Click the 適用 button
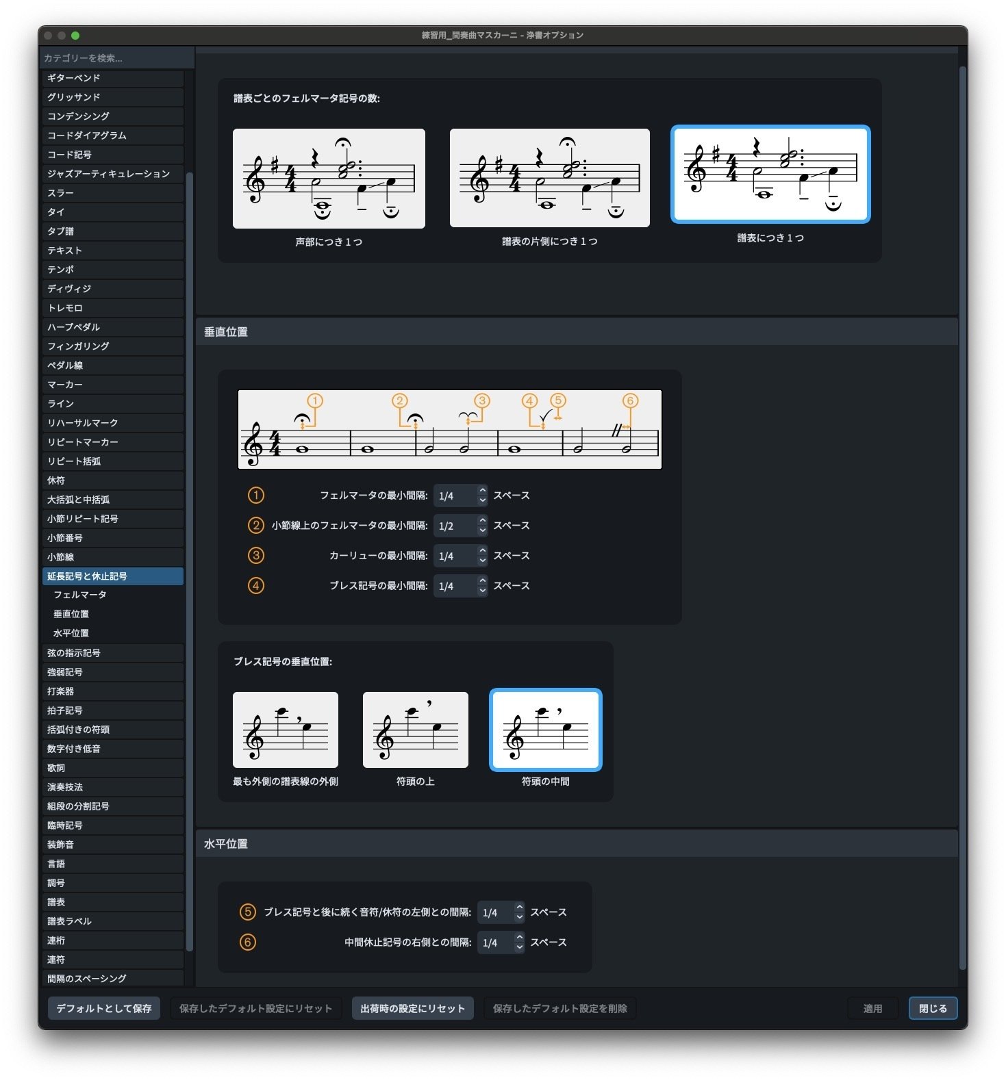This screenshot has width=1006, height=1080. [x=872, y=1008]
